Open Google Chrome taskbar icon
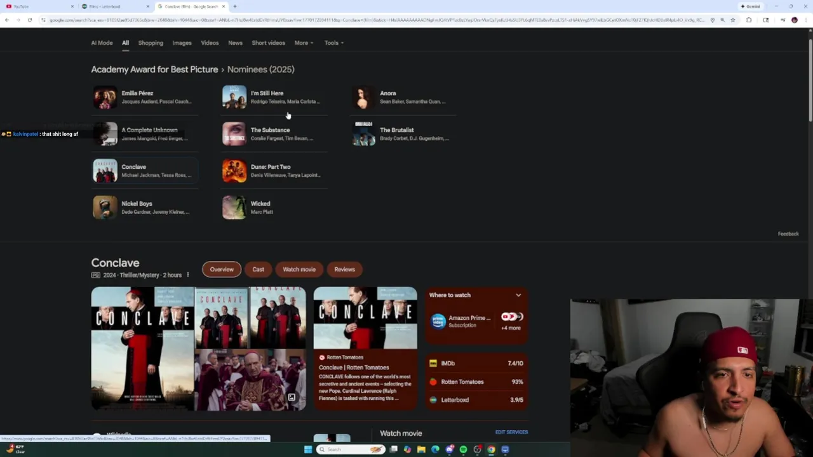The width and height of the screenshot is (813, 457). 491,449
